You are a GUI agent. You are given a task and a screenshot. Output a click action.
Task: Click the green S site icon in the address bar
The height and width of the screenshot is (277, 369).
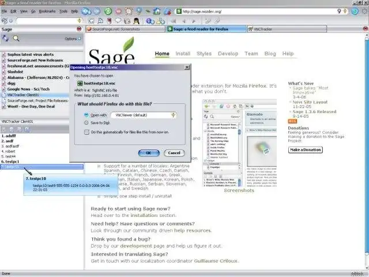tap(179, 11)
